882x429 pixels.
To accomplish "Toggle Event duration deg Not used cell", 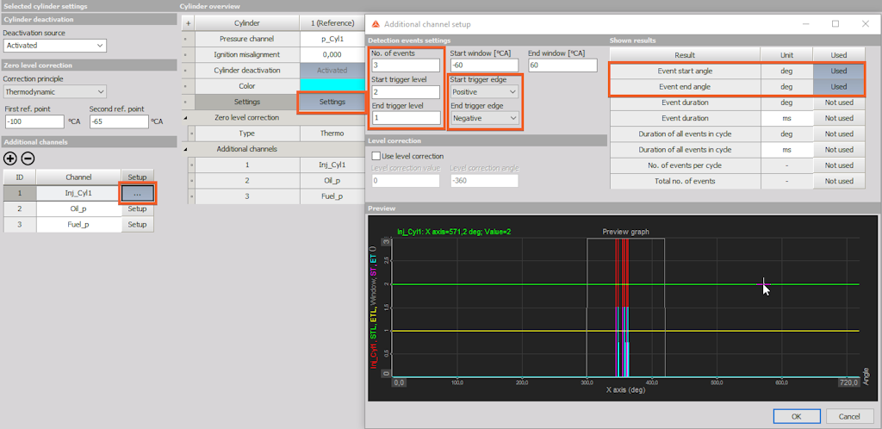I will coord(839,103).
